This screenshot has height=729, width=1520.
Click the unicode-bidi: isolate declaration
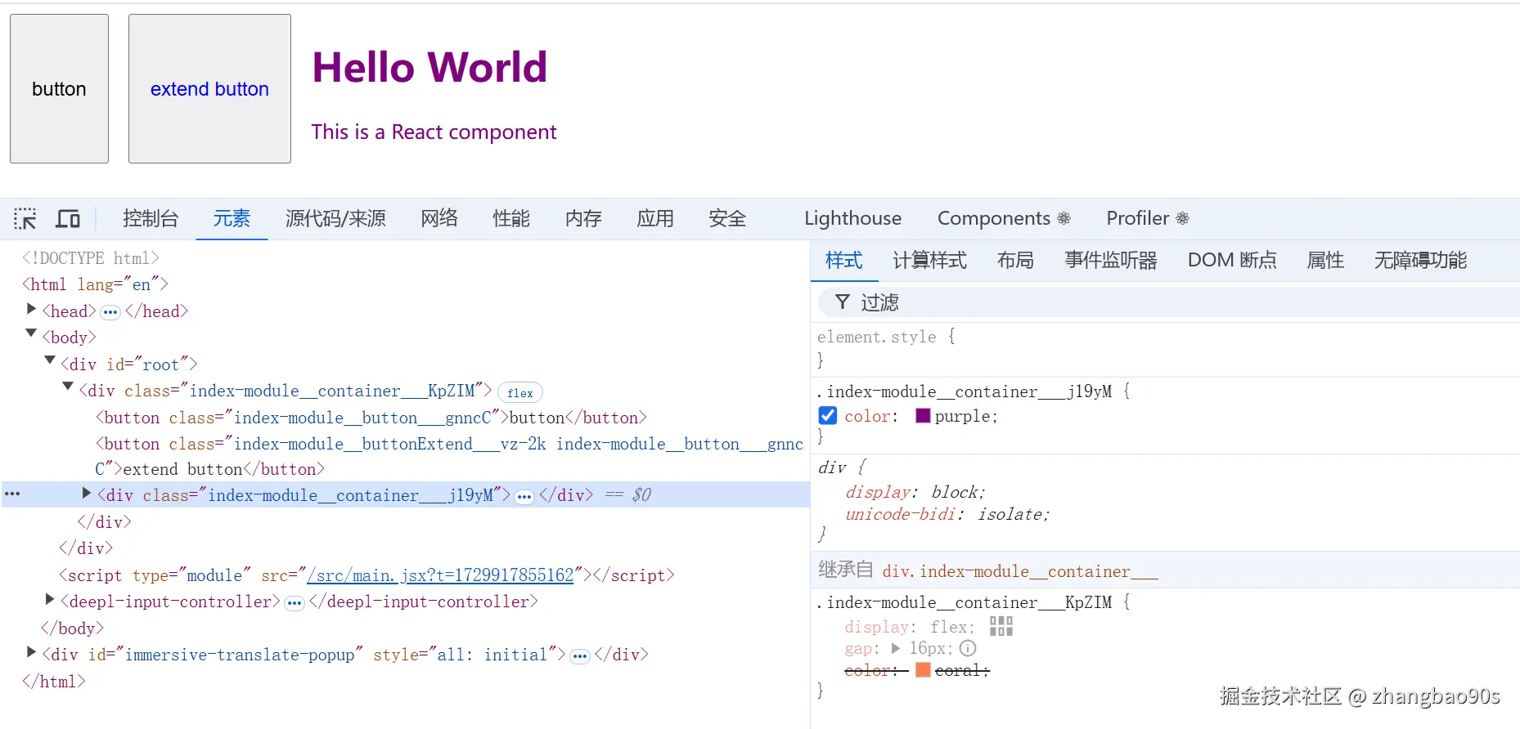(x=947, y=514)
